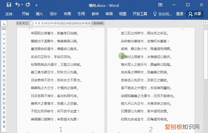Click the line 朝搴阰之木兰兮
Image resolution: width=208 pixels, height=133 pixels.
click(54, 88)
